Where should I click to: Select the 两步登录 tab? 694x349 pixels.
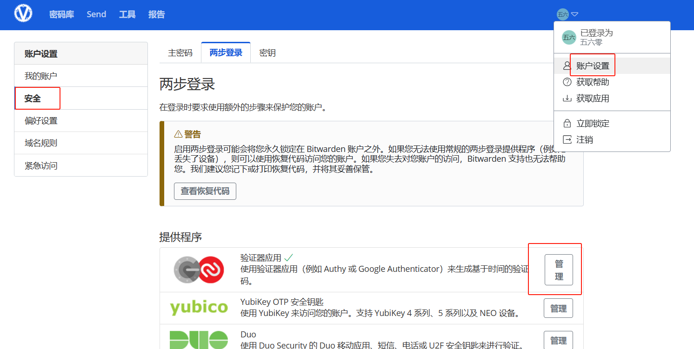point(226,53)
